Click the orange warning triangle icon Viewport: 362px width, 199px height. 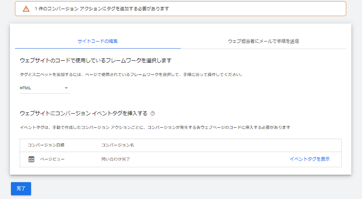(x=26, y=9)
